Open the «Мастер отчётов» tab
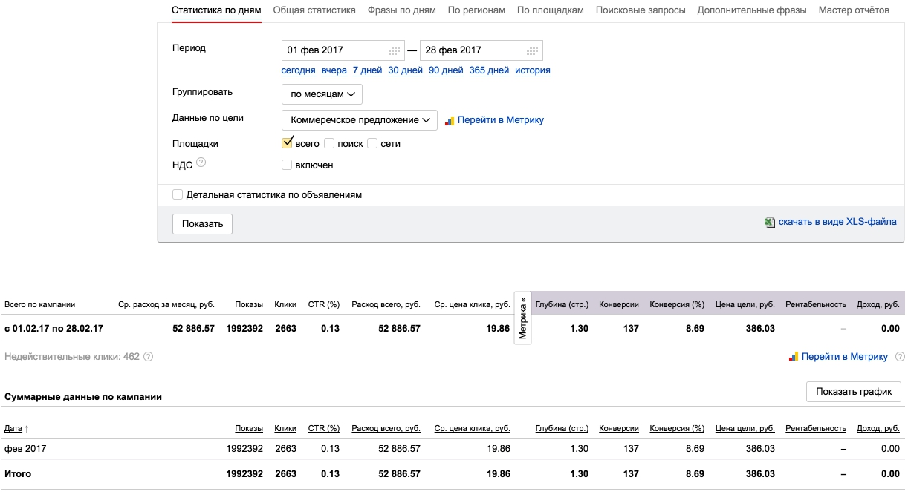Viewport: 908px width, 492px height. [854, 10]
